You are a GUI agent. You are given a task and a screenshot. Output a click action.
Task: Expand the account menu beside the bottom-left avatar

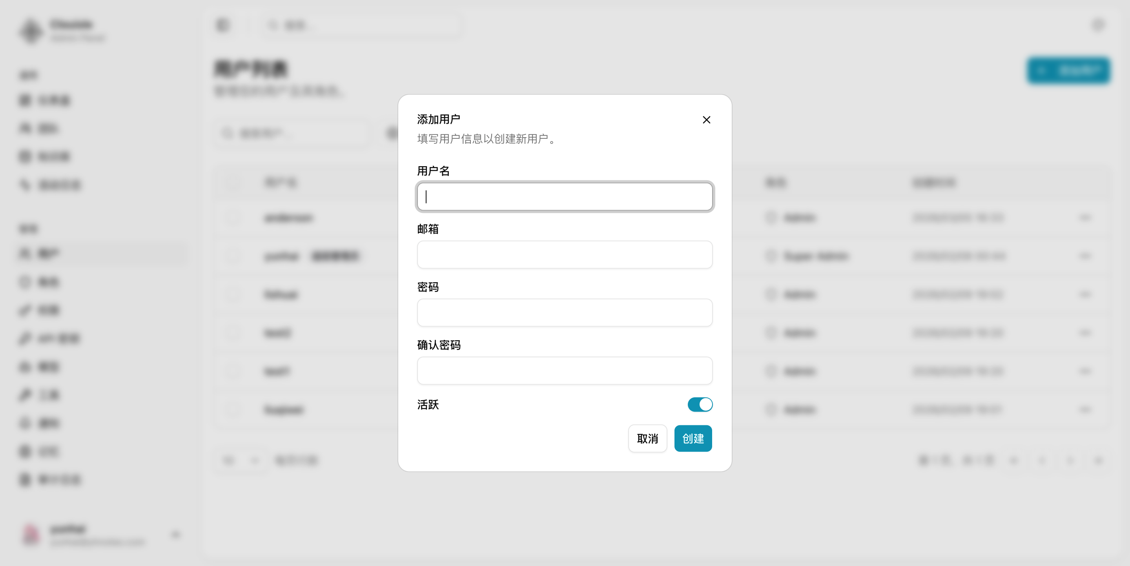point(175,535)
